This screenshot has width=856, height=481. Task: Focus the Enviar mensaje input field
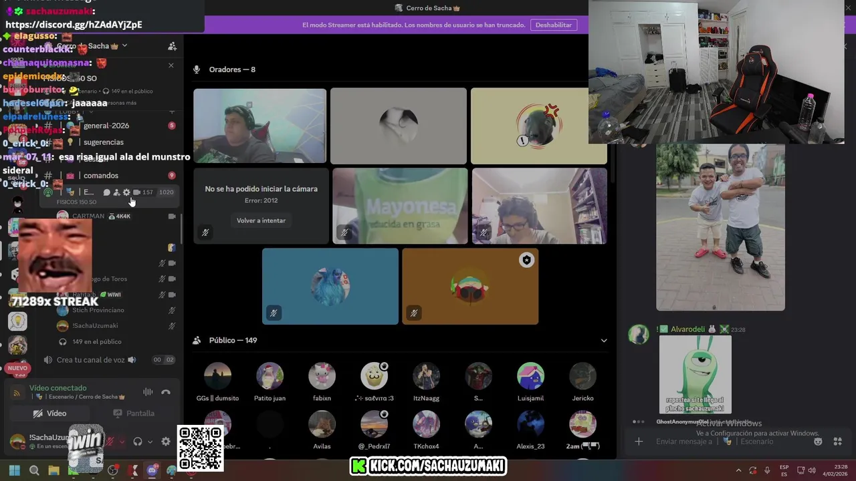[x=729, y=442]
